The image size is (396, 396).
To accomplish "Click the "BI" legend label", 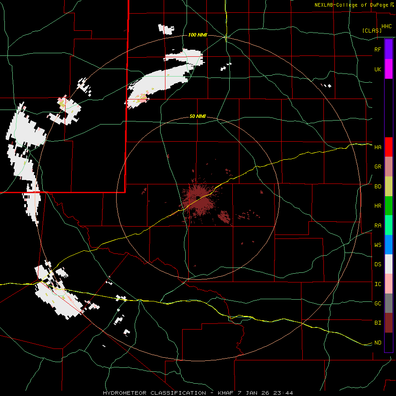I will (x=378, y=323).
